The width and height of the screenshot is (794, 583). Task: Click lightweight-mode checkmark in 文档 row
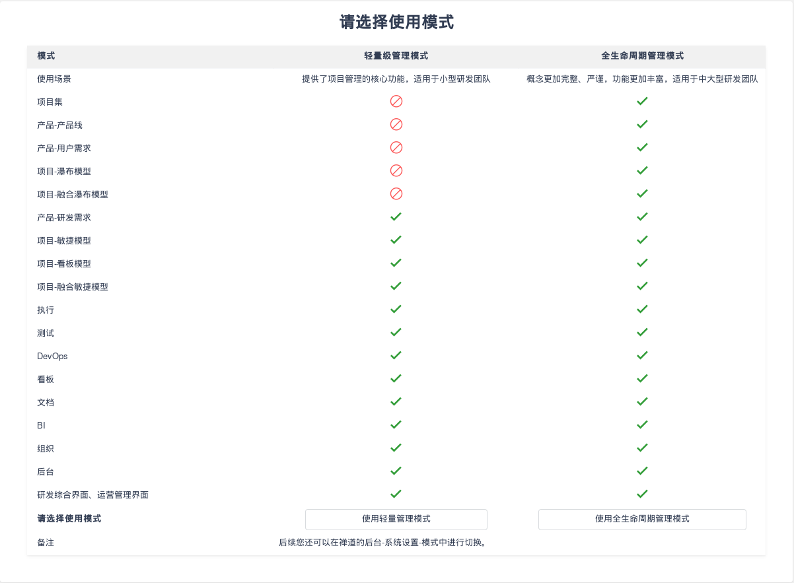click(x=396, y=401)
